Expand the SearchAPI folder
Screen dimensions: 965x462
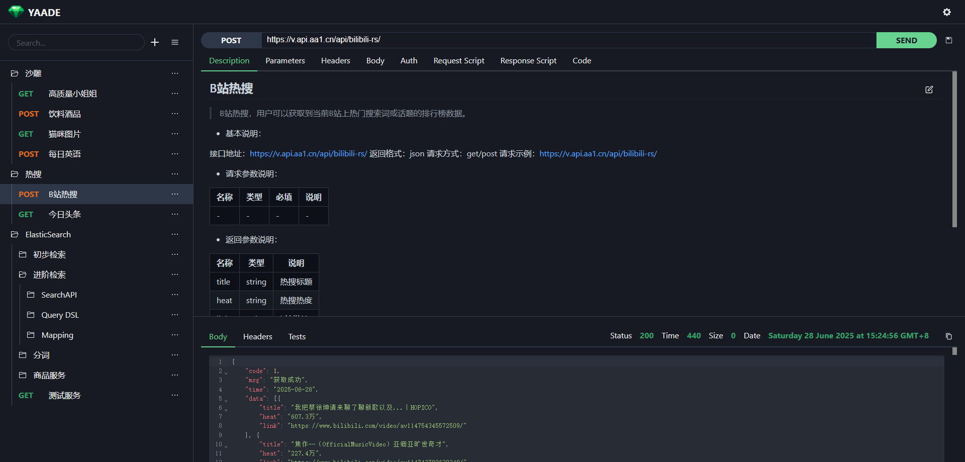31,295
